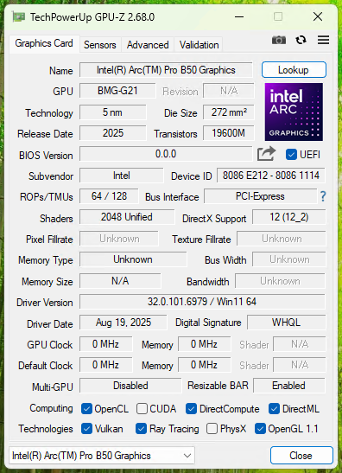Take a screenshot with the camera icon
Image resolution: width=342 pixels, height=473 pixels.
(279, 40)
